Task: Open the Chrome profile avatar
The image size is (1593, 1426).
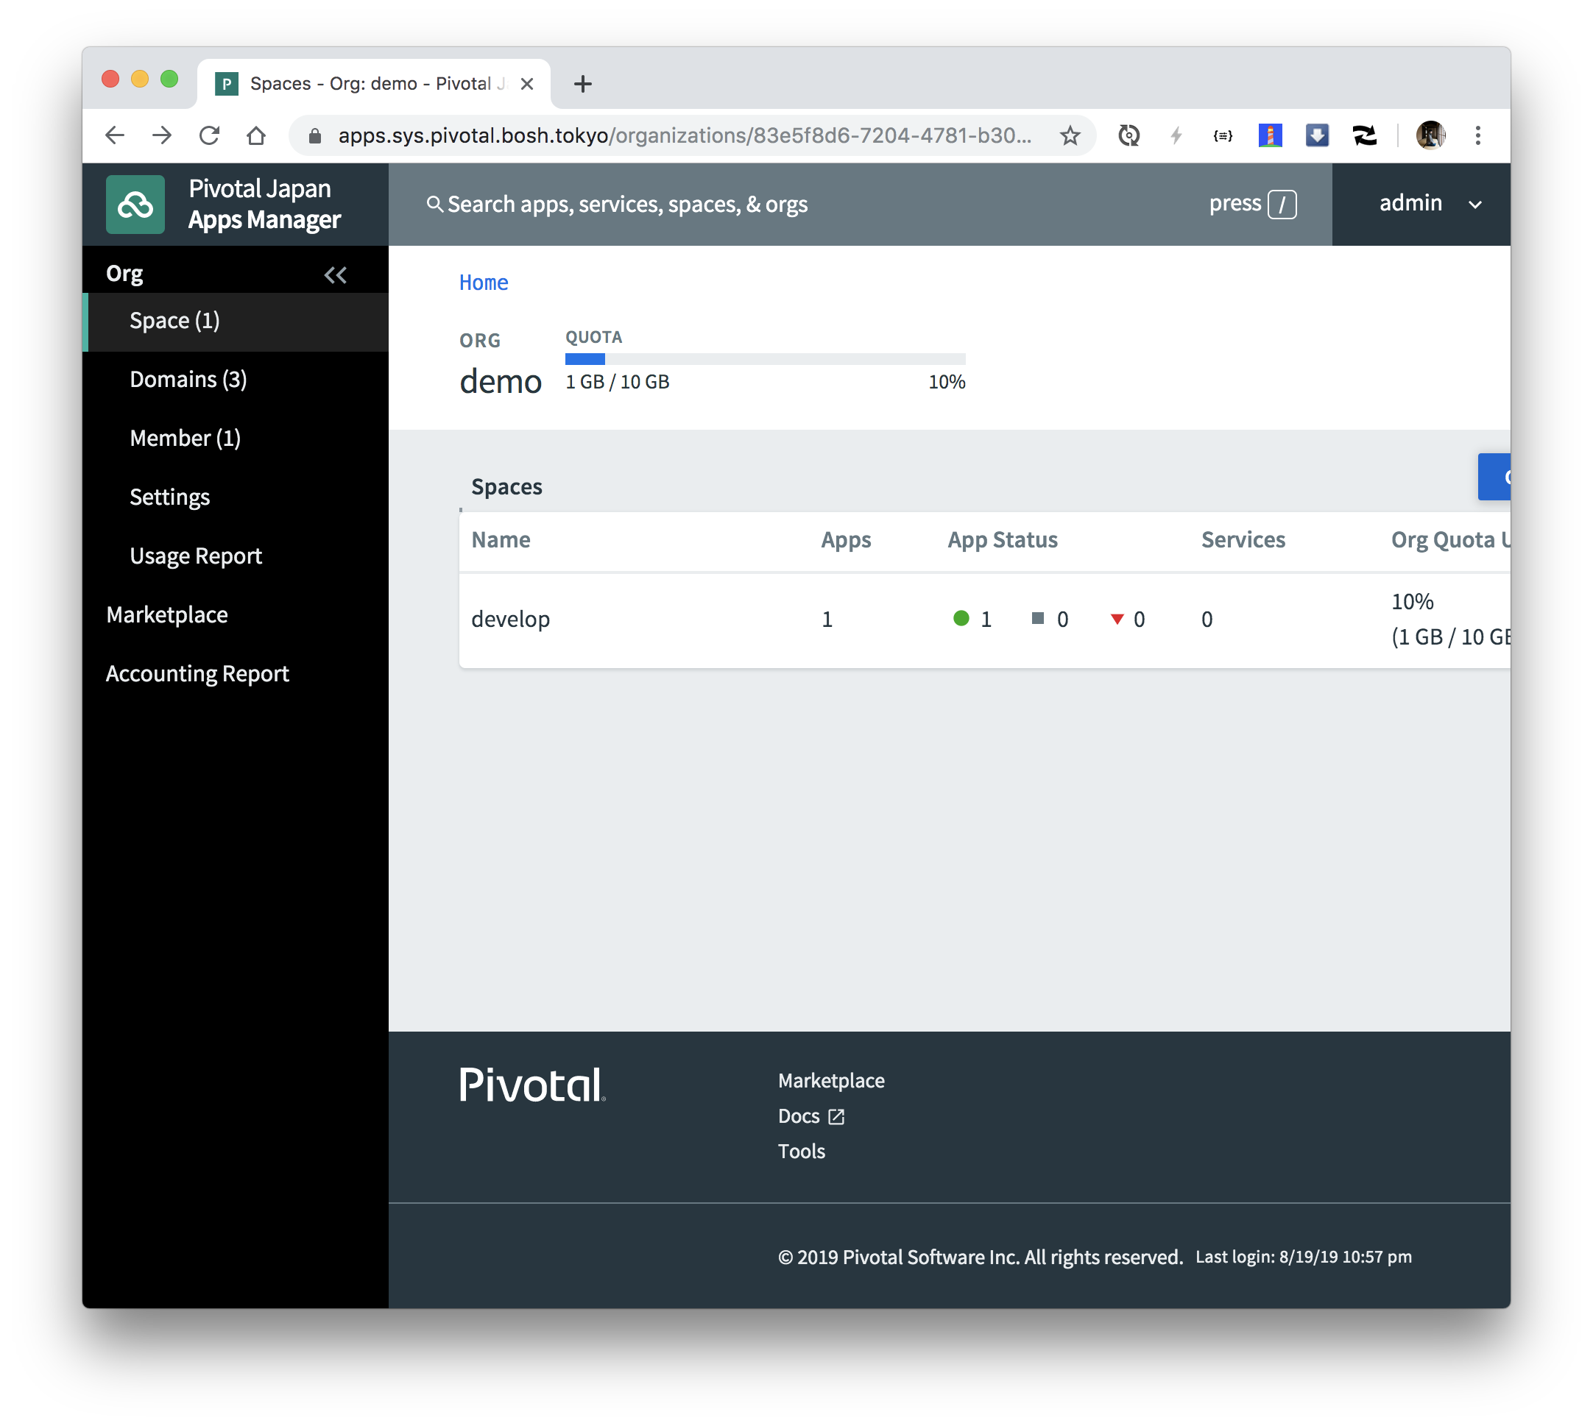Action: pyautogui.click(x=1430, y=135)
